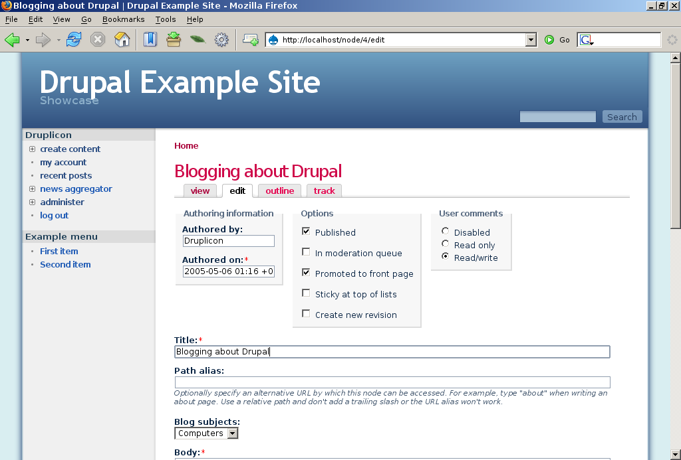This screenshot has width=681, height=460.
Task: Enable the Create new revision checkbox
Action: pyautogui.click(x=306, y=313)
